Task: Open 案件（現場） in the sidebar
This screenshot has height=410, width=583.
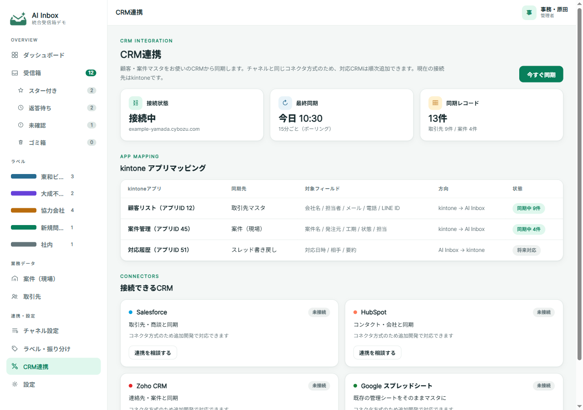Action: 54,279
